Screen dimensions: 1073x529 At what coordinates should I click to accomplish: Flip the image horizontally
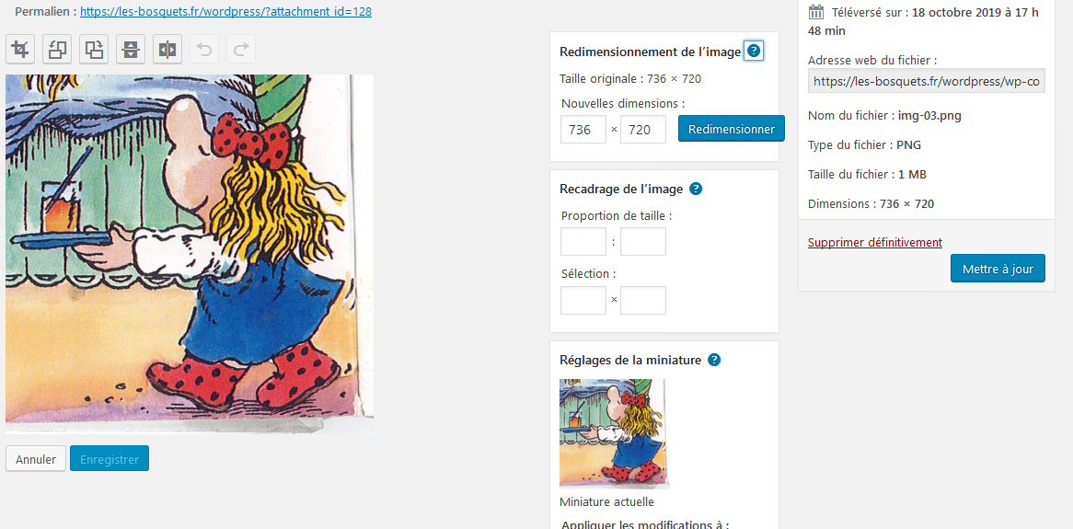click(x=167, y=50)
